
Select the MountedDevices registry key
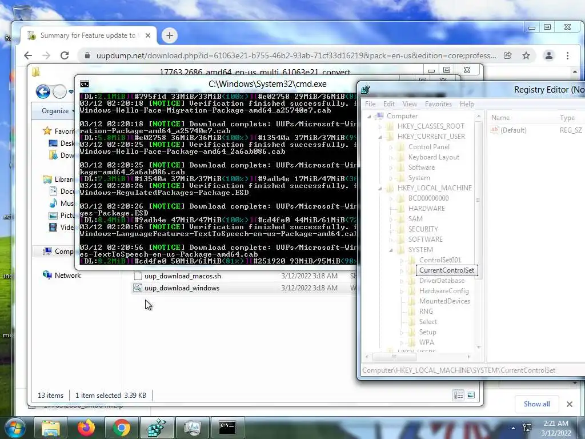click(x=444, y=301)
